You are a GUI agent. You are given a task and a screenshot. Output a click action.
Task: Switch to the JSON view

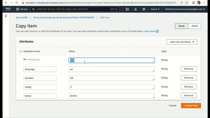tap(195, 26)
